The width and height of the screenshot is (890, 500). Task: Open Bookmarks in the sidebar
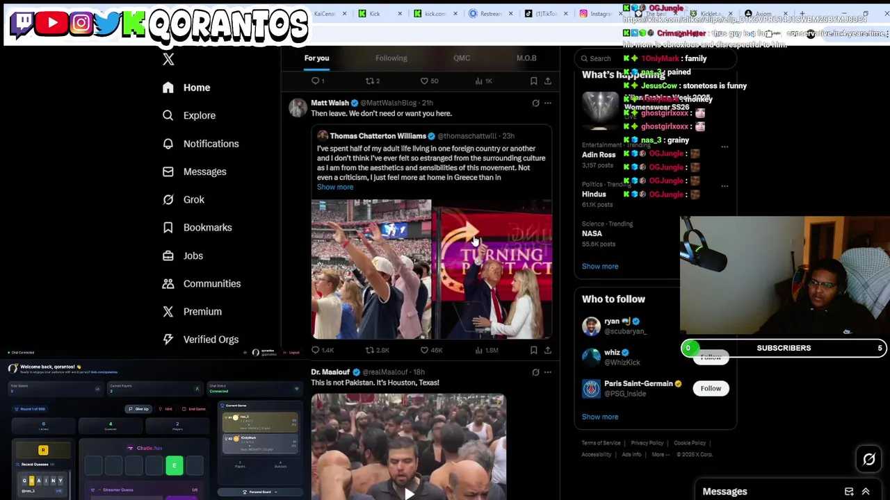[x=197, y=227]
